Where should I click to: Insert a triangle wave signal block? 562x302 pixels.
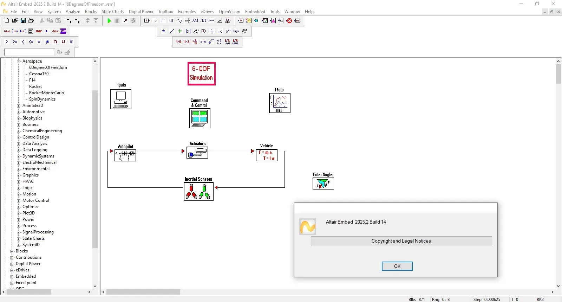click(x=211, y=21)
